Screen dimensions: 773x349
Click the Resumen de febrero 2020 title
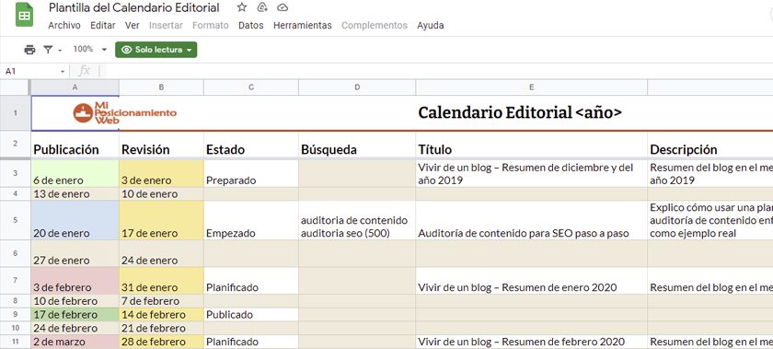coord(532,342)
